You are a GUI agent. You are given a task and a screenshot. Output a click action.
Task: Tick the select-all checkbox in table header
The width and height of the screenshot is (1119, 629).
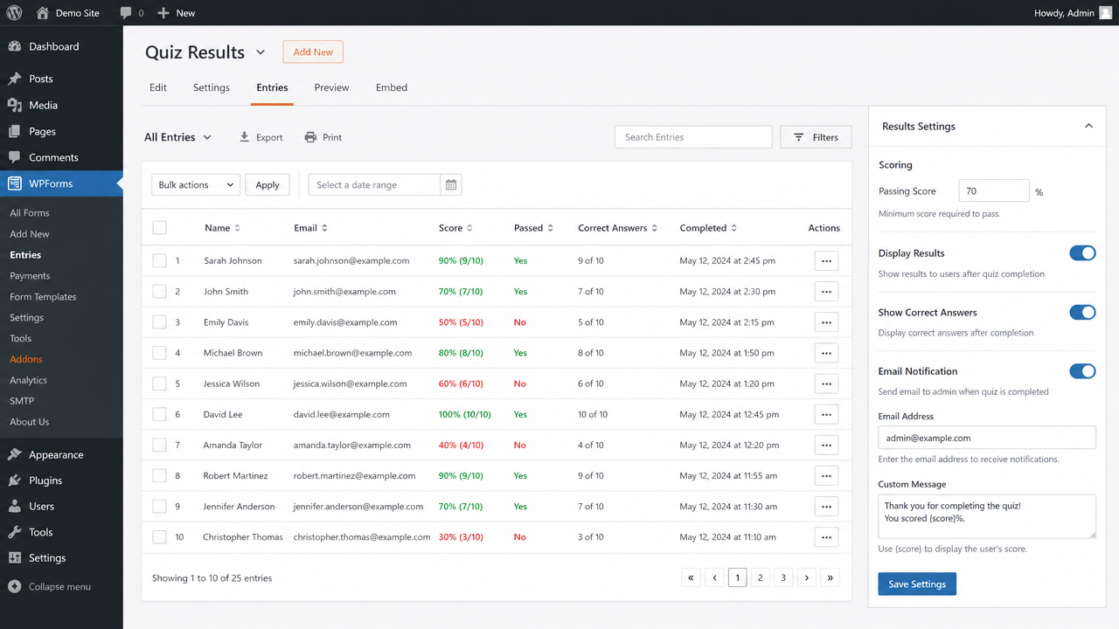pos(159,228)
